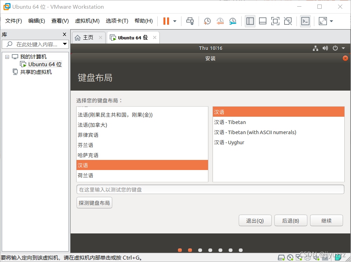This screenshot has width=351, height=262.
Task: Select 法语(加拿大) in the layout list
Action: (x=142, y=125)
